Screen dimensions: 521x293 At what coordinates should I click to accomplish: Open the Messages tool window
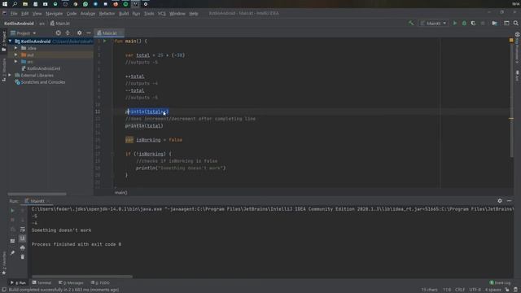[71, 282]
